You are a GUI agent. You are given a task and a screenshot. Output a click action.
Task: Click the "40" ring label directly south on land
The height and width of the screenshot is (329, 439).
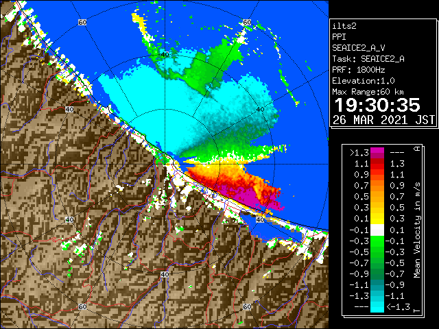(165, 274)
